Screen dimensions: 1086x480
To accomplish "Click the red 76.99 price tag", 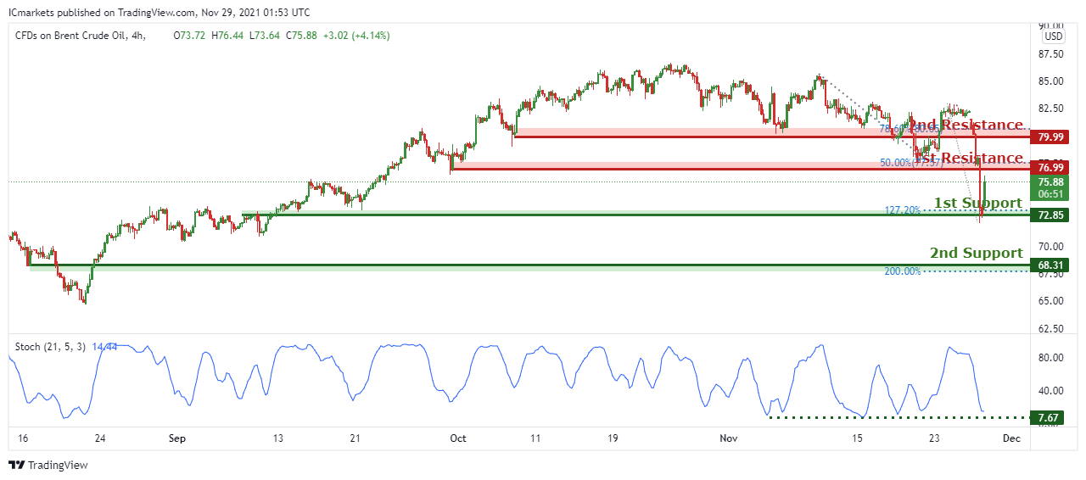I will coord(1051,169).
